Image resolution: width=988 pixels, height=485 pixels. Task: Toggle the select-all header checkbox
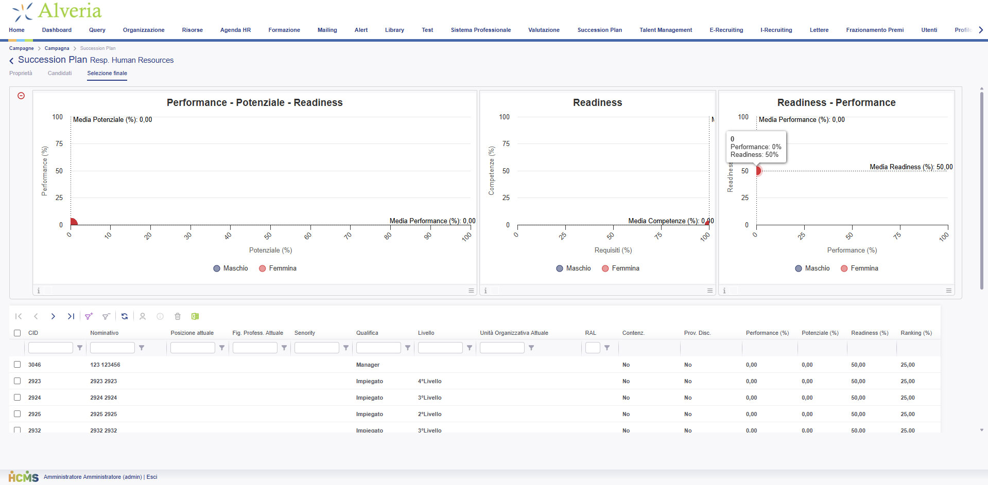click(18, 333)
